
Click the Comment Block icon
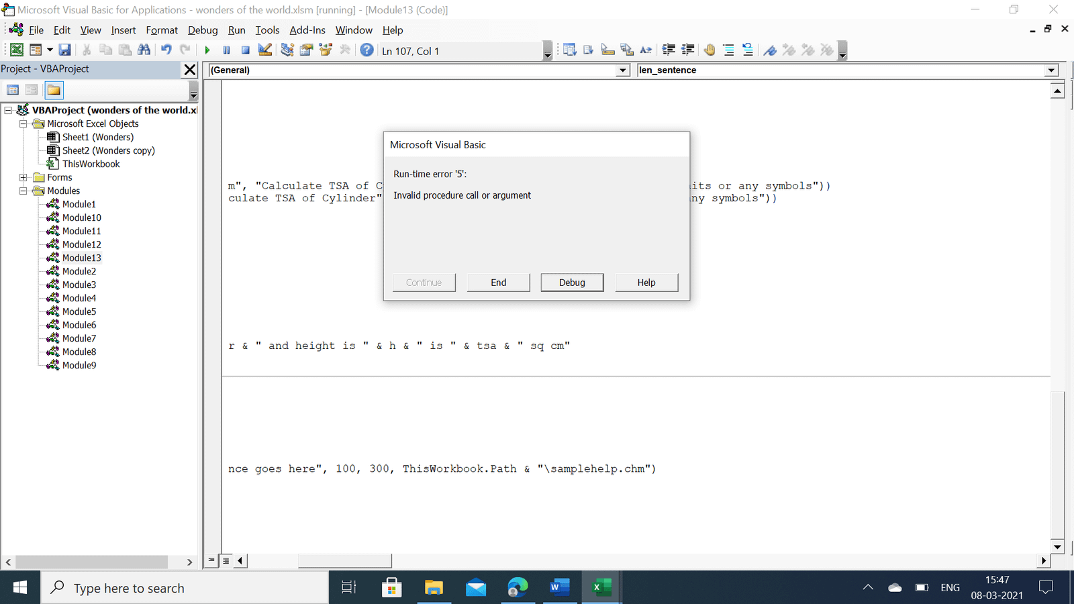[x=728, y=50]
